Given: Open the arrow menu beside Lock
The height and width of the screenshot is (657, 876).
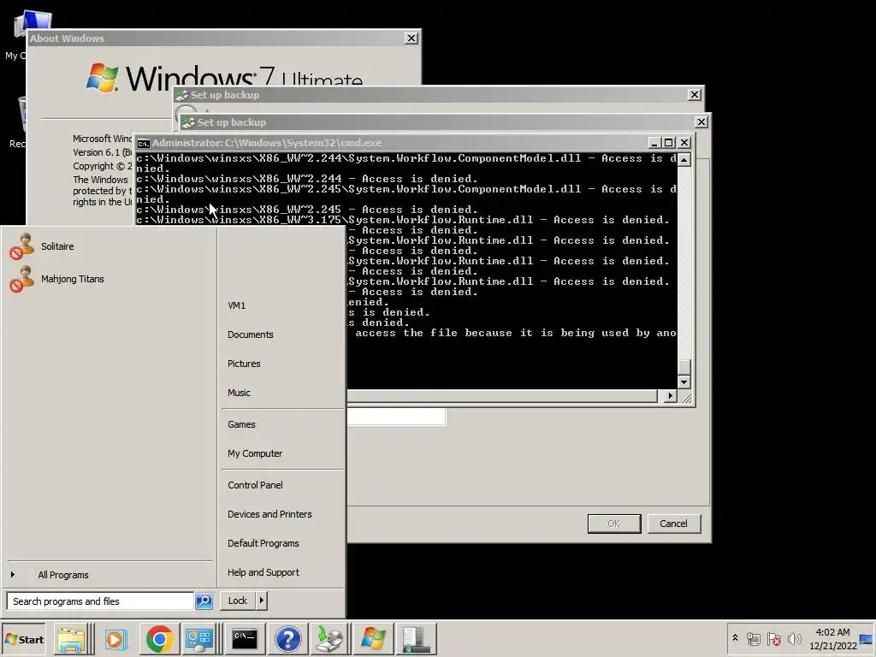Looking at the screenshot, I should click(262, 601).
